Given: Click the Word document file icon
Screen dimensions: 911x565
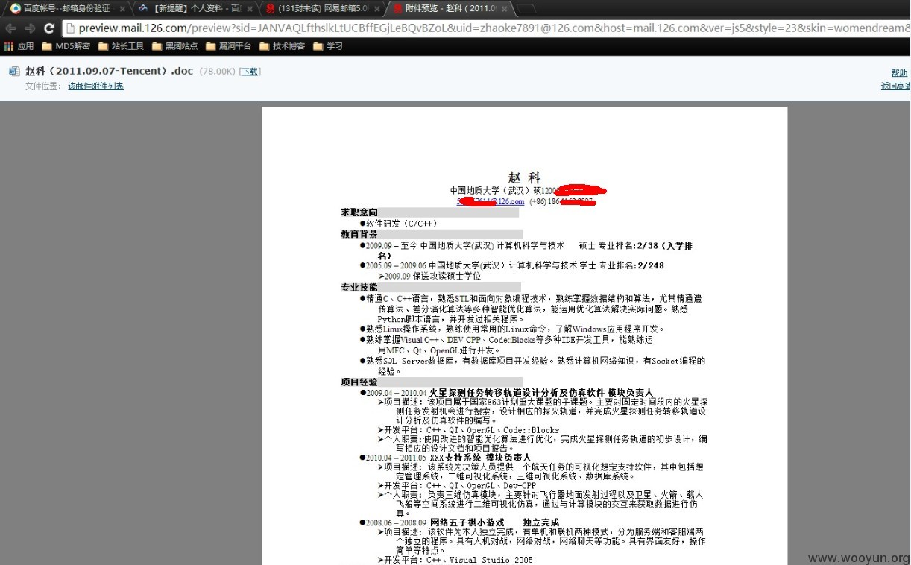Looking at the screenshot, I should [x=14, y=72].
